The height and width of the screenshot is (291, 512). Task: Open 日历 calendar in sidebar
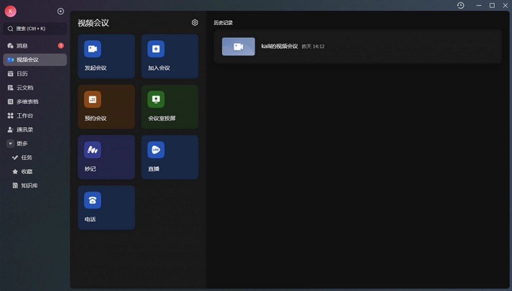coord(22,74)
